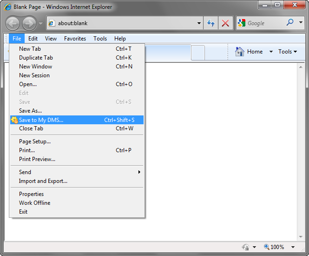Choose Close Tab menu entry
Viewport: 309px width, 256px height.
77,128
